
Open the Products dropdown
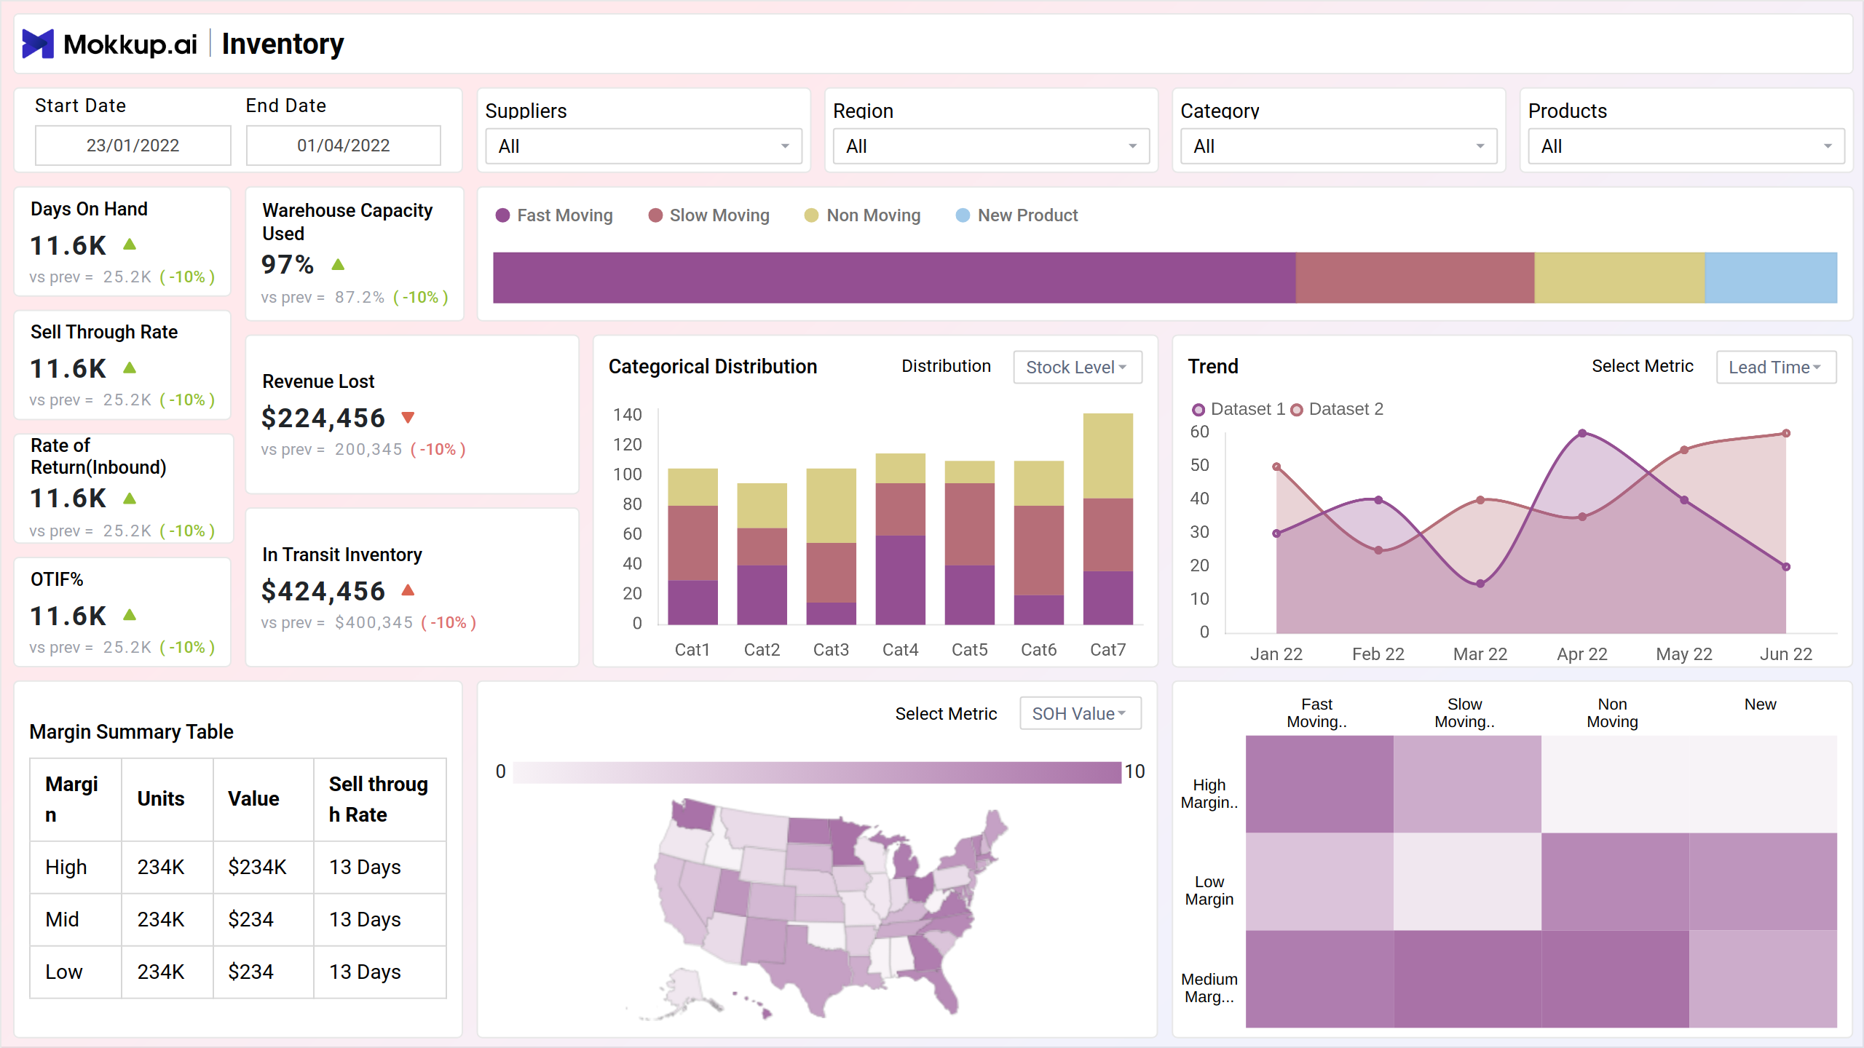click(1686, 146)
